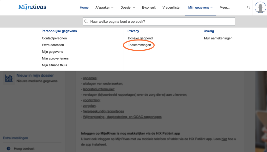267x152 pixels.
Task: Select Toestemmingen under Privacy
Action: [139, 45]
